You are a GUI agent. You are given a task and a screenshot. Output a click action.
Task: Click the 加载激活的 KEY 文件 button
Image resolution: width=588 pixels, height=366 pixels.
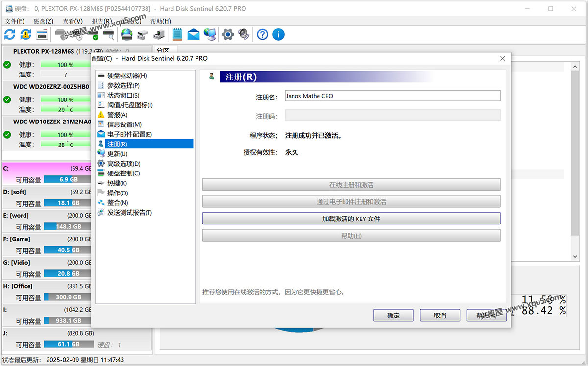351,219
